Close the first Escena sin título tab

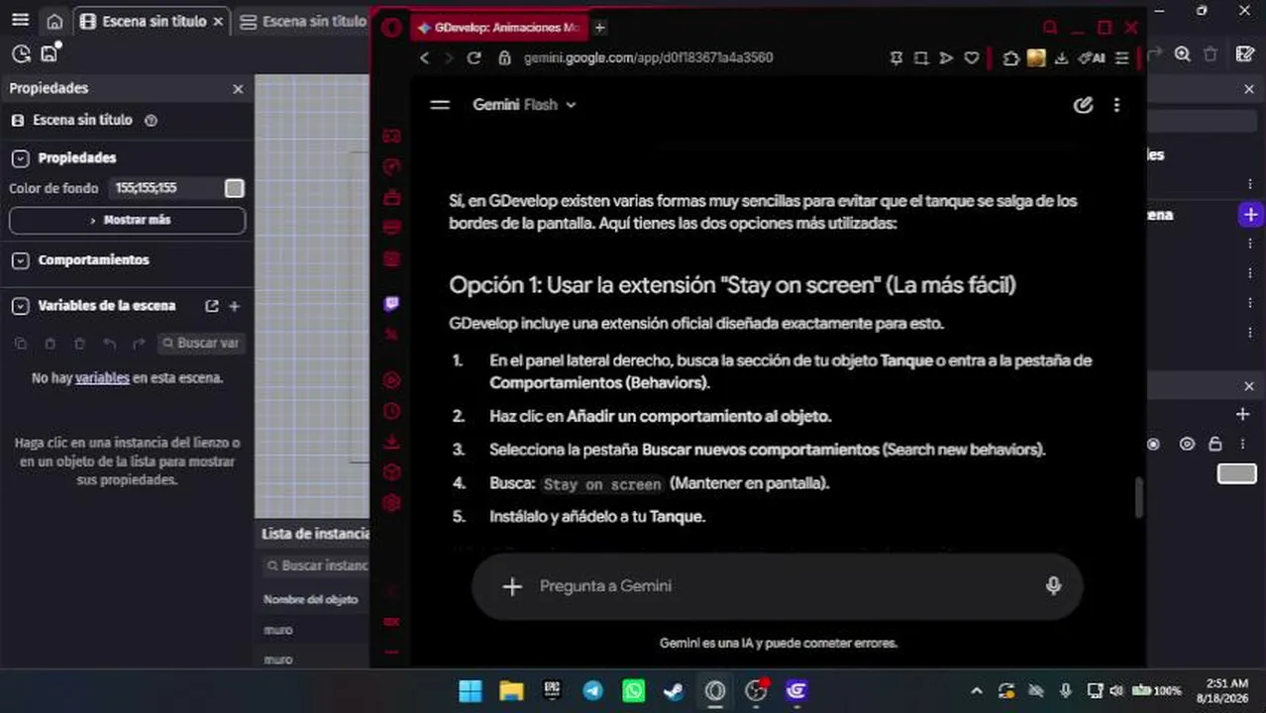[x=217, y=21]
